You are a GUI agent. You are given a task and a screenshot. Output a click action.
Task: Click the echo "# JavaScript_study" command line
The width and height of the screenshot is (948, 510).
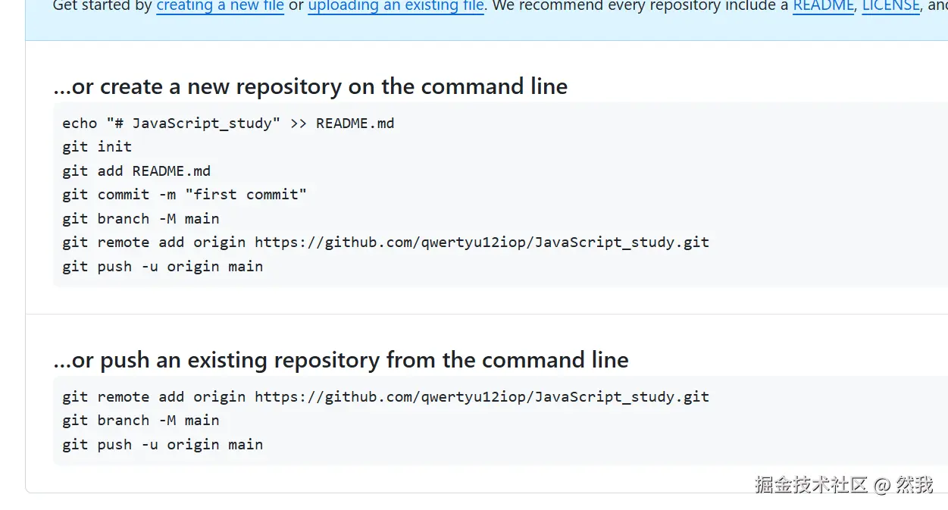coord(227,123)
